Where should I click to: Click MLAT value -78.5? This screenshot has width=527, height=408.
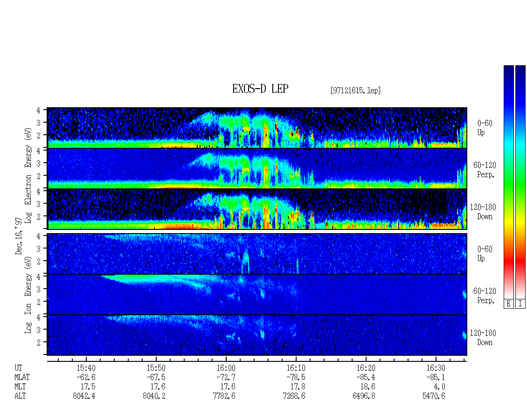tap(295, 377)
